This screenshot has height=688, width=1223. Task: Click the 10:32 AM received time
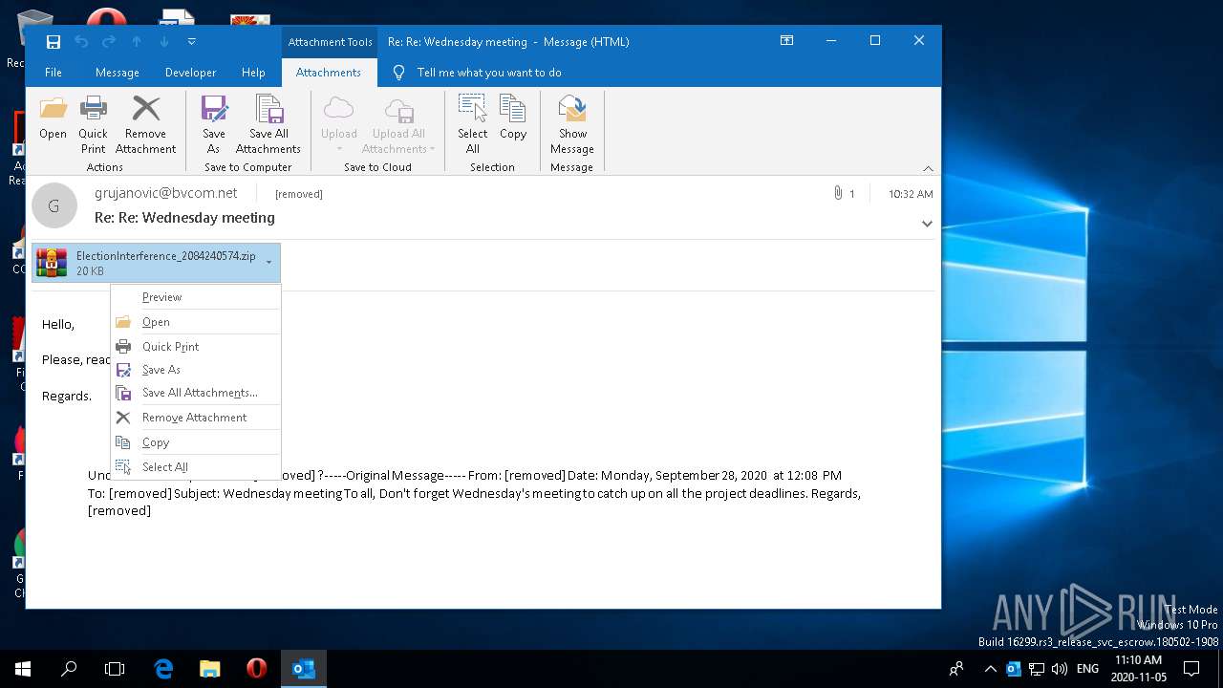(911, 194)
